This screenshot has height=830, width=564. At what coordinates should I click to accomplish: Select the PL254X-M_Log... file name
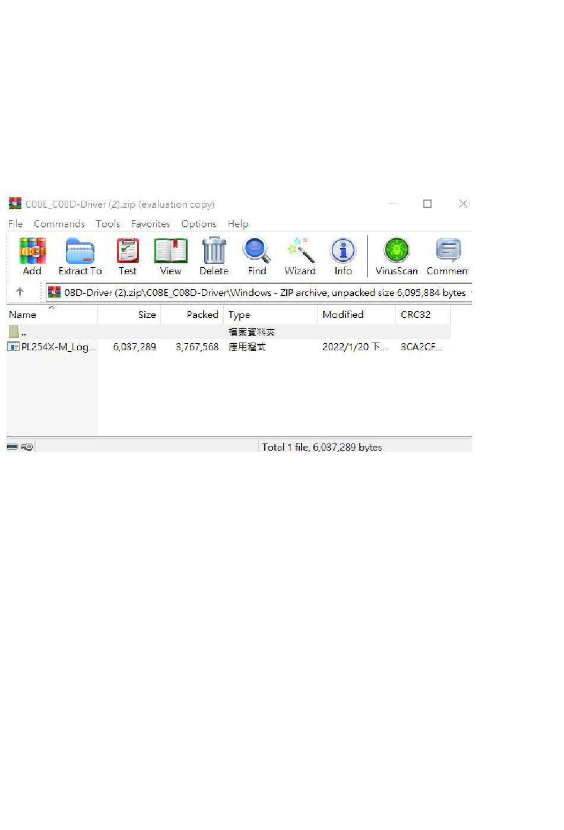tap(58, 347)
